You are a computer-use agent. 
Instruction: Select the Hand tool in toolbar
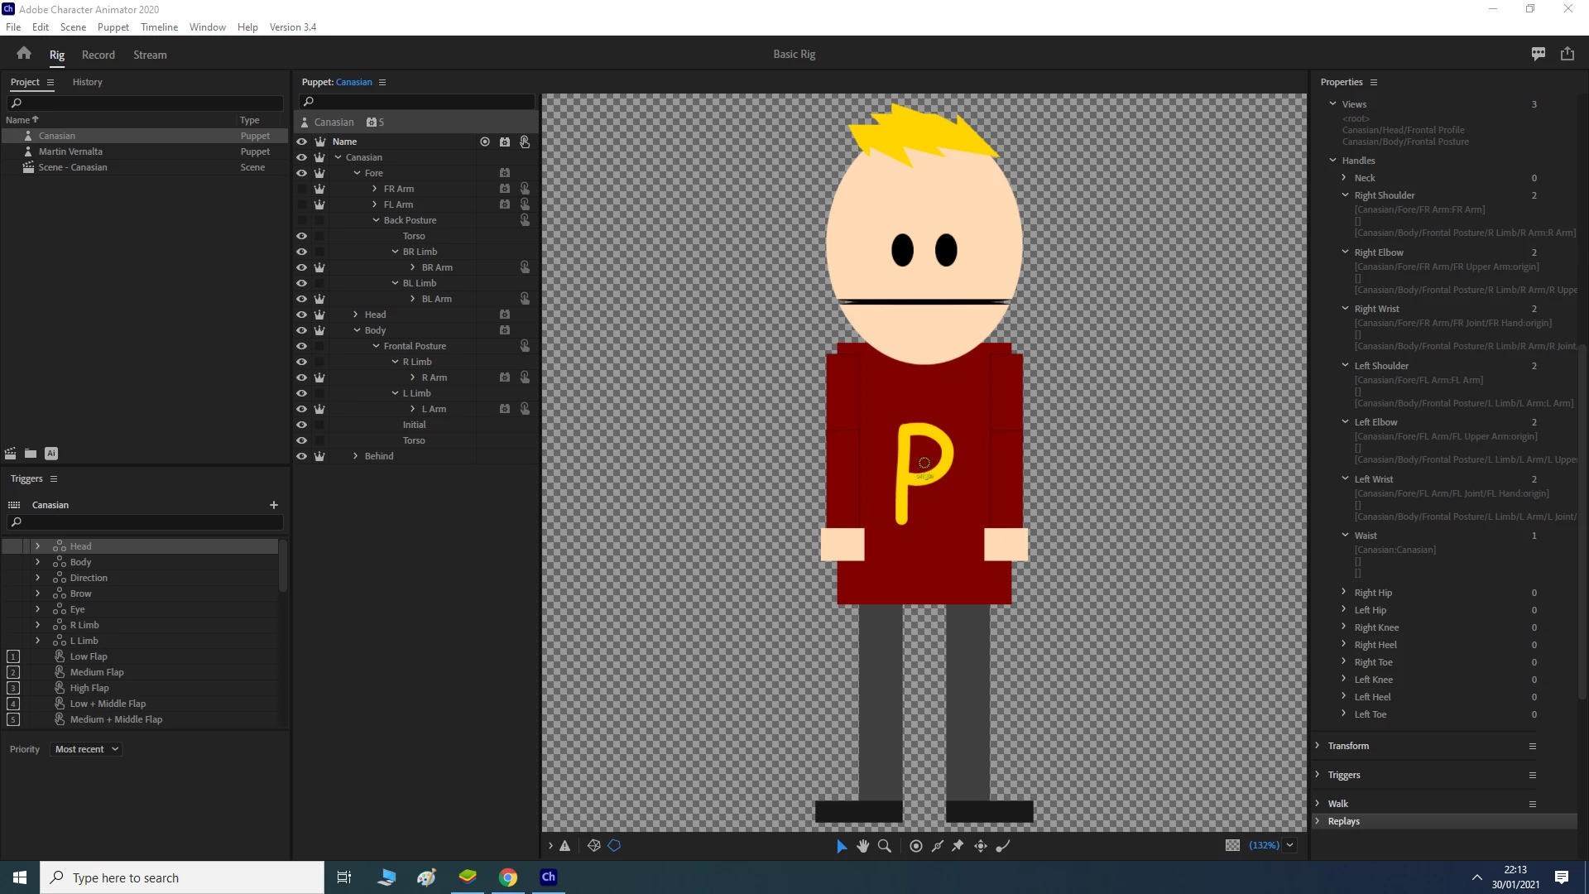pyautogui.click(x=863, y=846)
